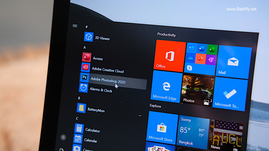Click the Calculator app icon
The height and width of the screenshot is (151, 269).
pyautogui.click(x=79, y=128)
